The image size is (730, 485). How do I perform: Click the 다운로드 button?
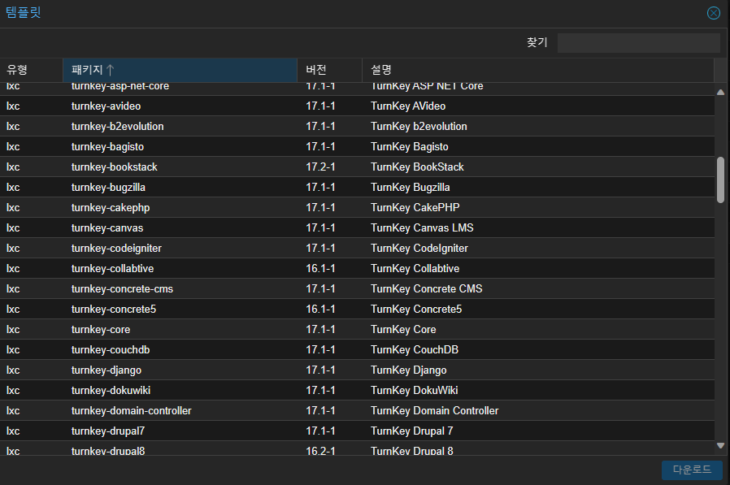point(692,470)
